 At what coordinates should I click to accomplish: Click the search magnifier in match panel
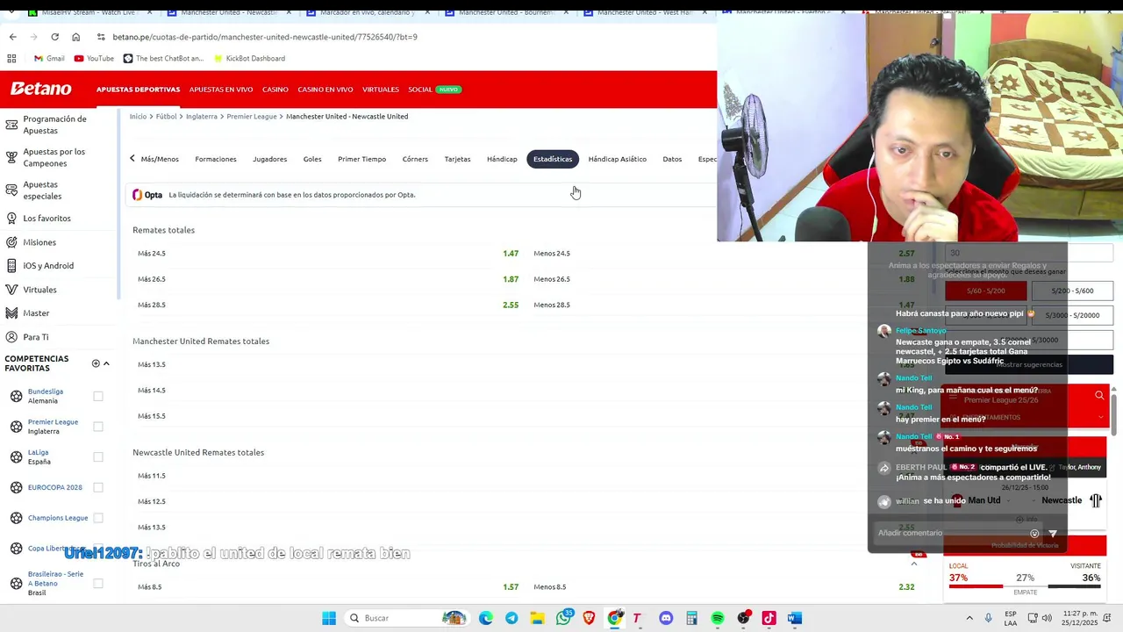click(1099, 396)
